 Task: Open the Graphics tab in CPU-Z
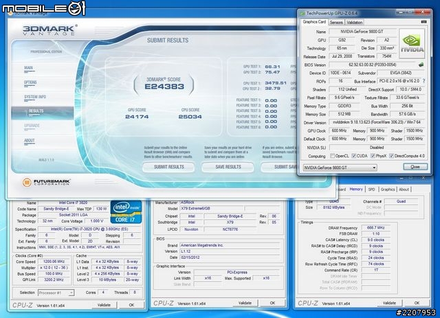click(388, 190)
